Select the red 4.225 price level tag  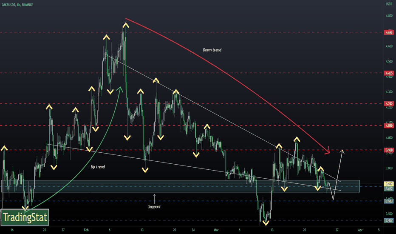(389, 103)
